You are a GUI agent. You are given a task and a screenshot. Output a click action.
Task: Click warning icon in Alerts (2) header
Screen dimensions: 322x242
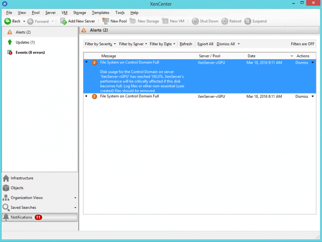pos(84,30)
